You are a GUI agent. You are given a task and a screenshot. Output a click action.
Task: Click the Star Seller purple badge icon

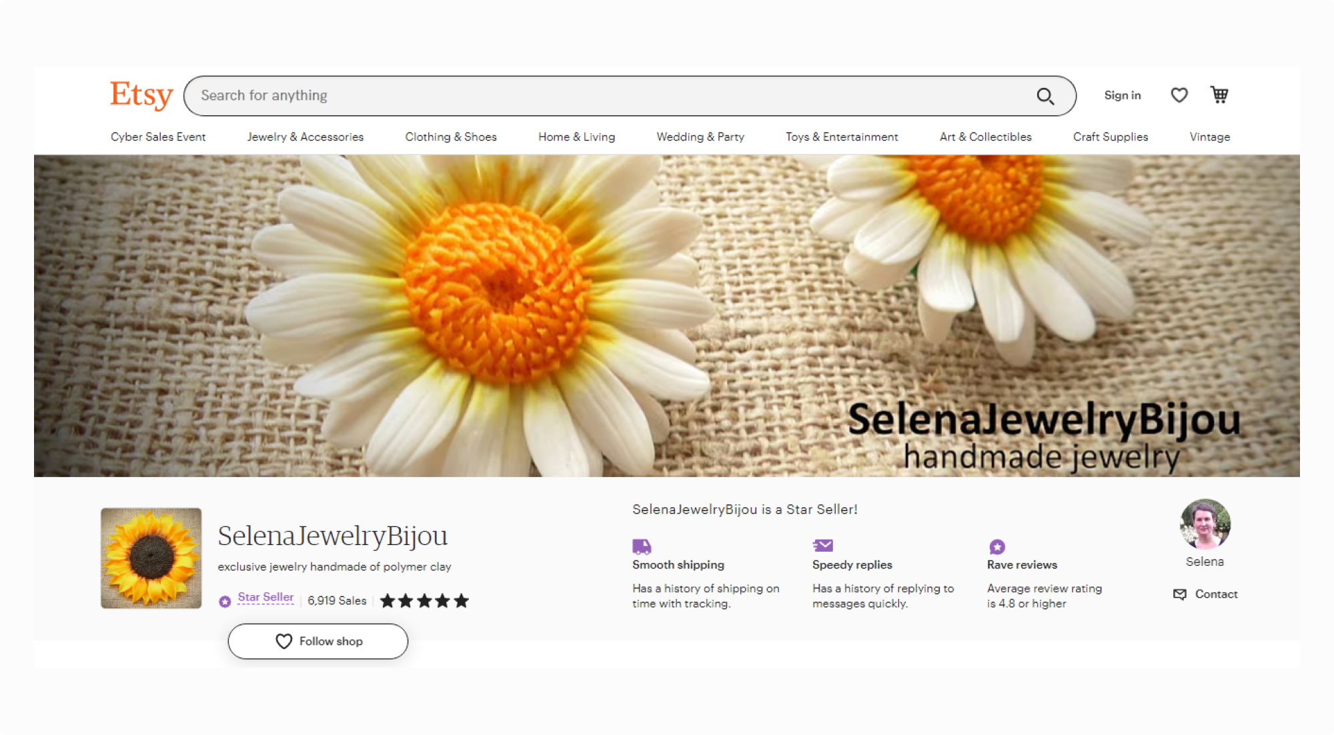pyautogui.click(x=225, y=601)
